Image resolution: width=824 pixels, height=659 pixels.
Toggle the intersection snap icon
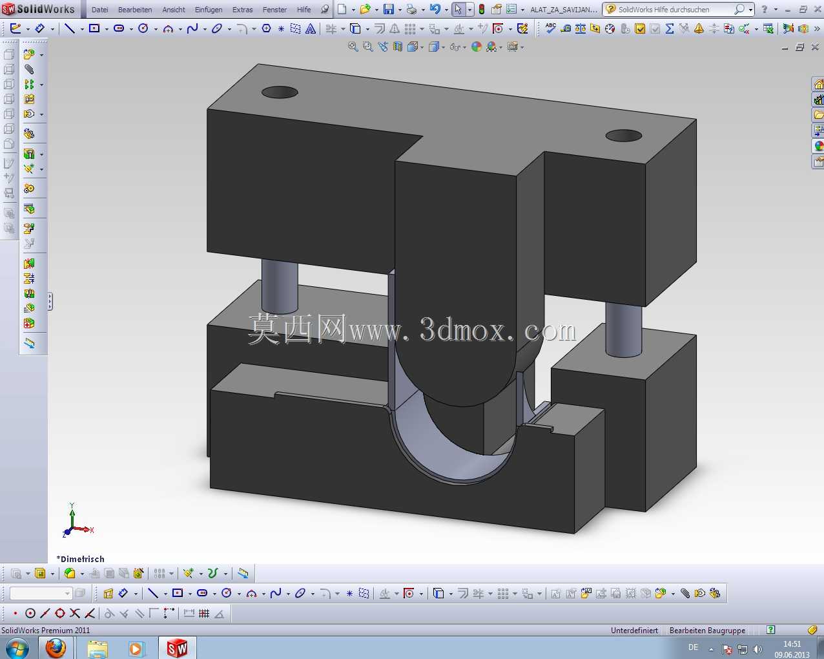click(75, 613)
